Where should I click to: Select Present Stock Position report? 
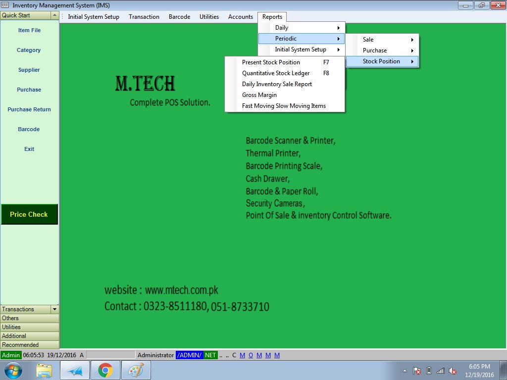pyautogui.click(x=271, y=62)
